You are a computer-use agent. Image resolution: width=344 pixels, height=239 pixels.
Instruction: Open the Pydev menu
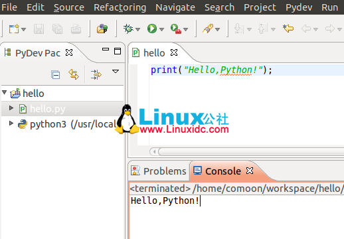[x=299, y=7]
